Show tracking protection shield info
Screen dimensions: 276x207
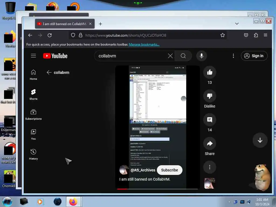(x=73, y=35)
